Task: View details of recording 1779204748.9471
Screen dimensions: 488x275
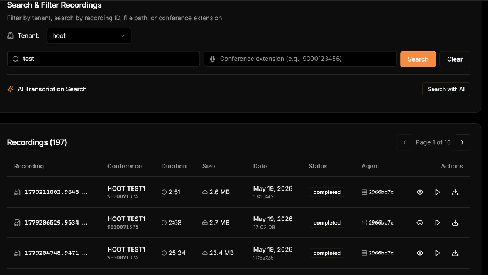Action: 420,253
